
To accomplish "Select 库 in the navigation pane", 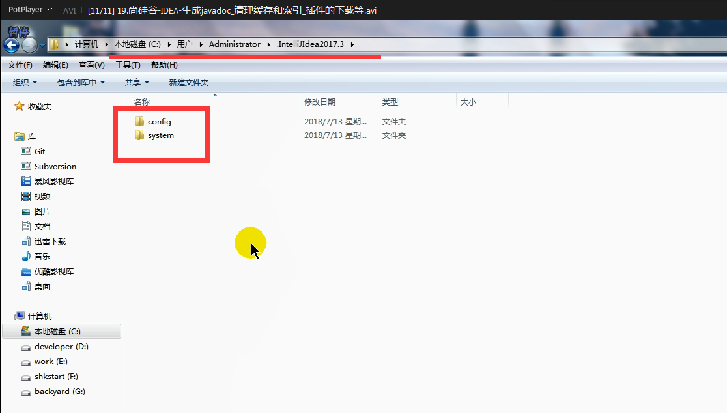I will (31, 137).
